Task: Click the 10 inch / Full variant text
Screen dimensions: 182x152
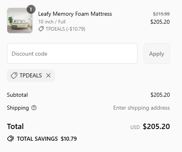Action: [x=52, y=22]
